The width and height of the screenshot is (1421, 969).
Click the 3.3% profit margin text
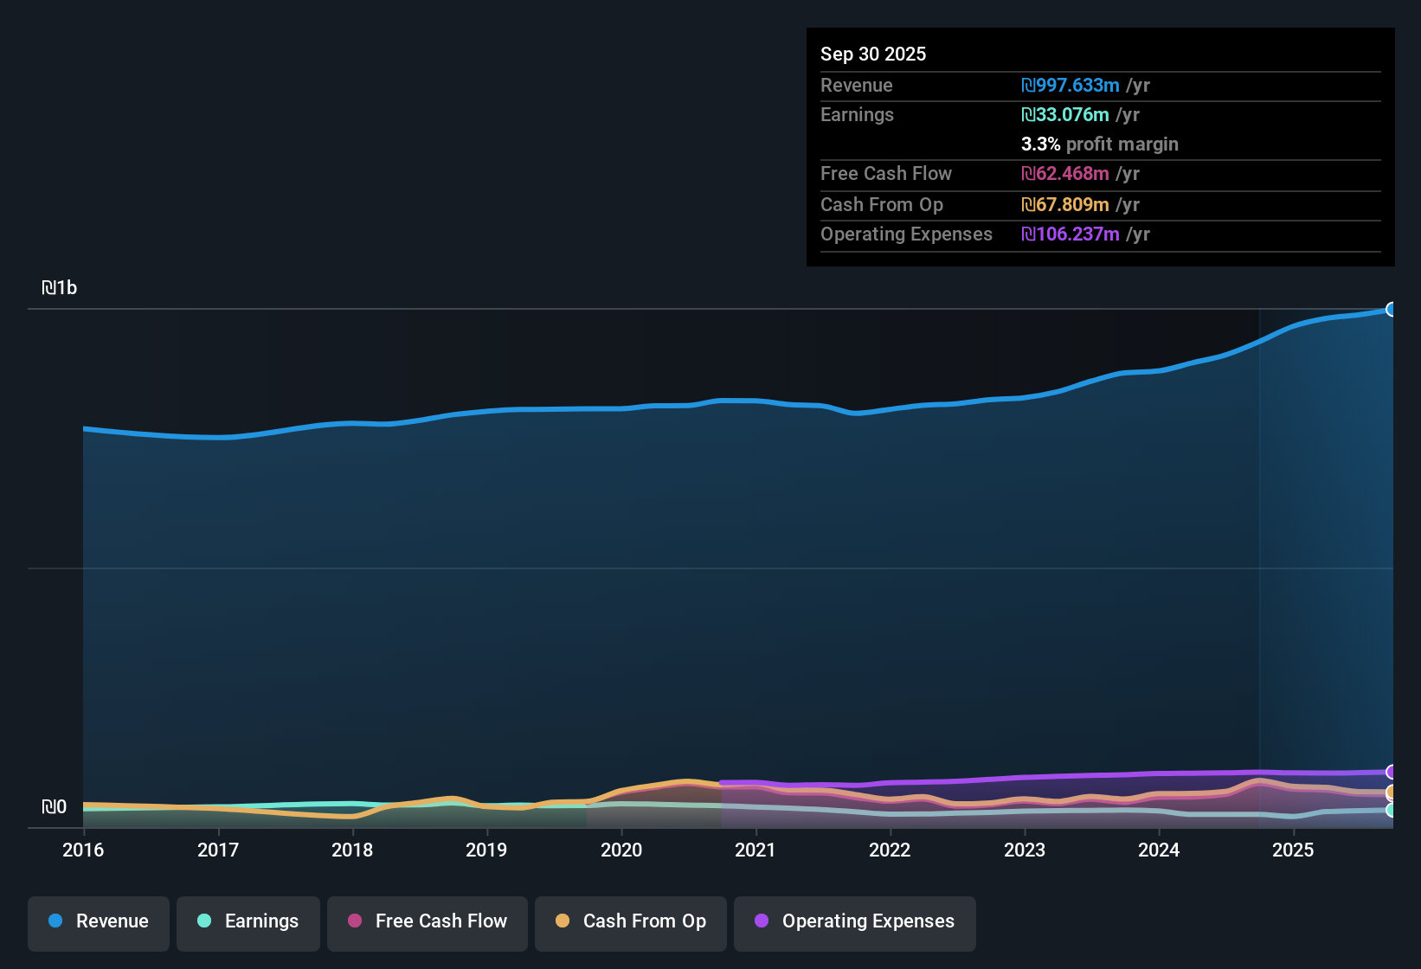click(x=1099, y=144)
